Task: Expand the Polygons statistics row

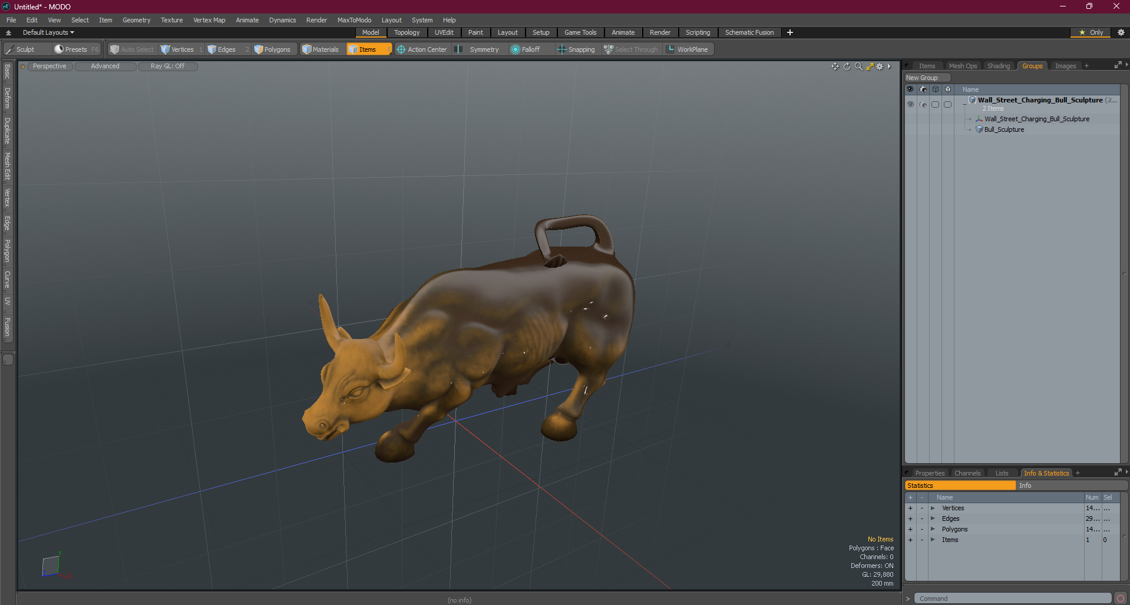Action: [933, 529]
